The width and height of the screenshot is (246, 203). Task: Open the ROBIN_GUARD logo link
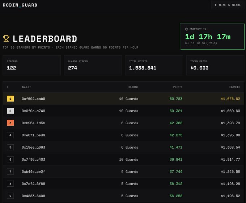pyautogui.click(x=20, y=5)
